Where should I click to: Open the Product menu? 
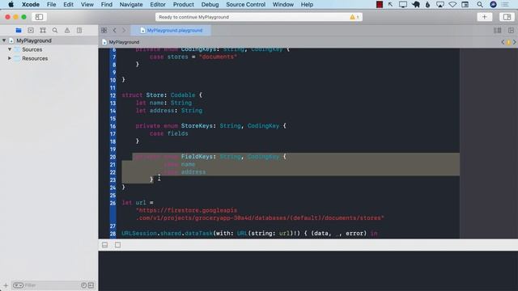184,5
